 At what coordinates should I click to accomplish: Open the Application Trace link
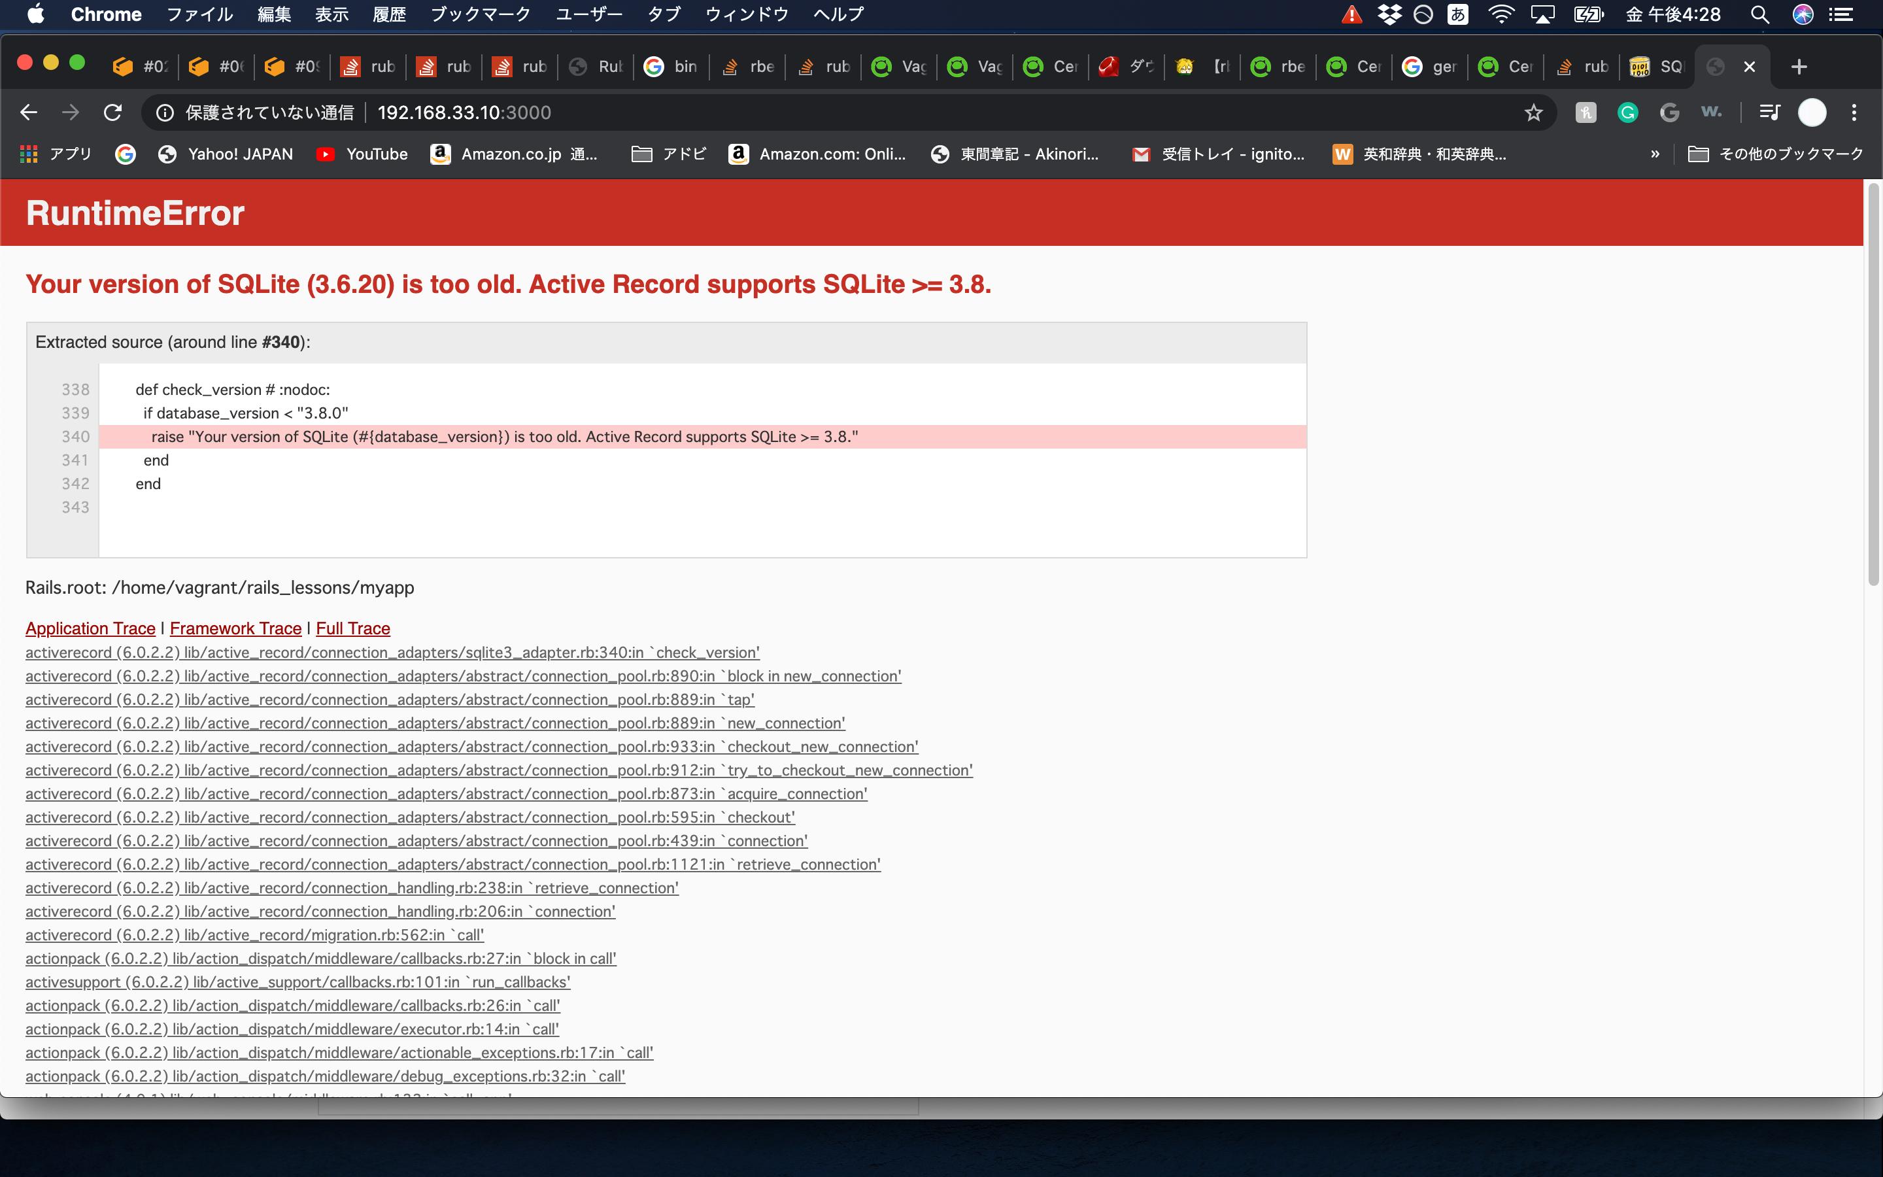[x=90, y=628]
